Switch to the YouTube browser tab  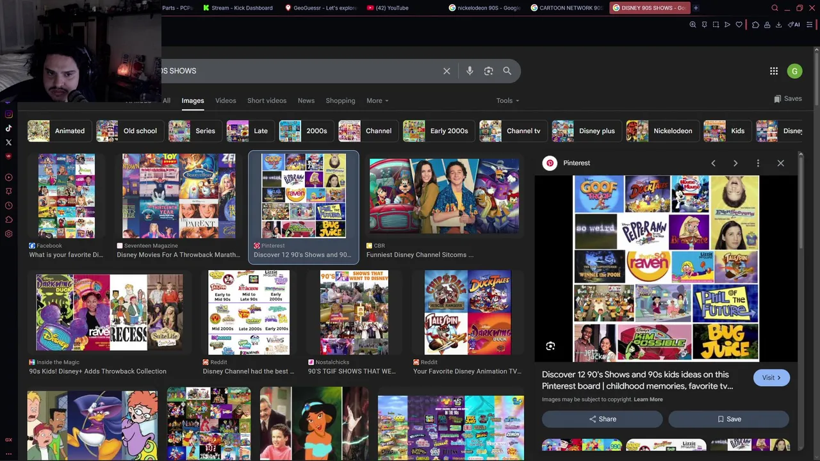(x=402, y=8)
